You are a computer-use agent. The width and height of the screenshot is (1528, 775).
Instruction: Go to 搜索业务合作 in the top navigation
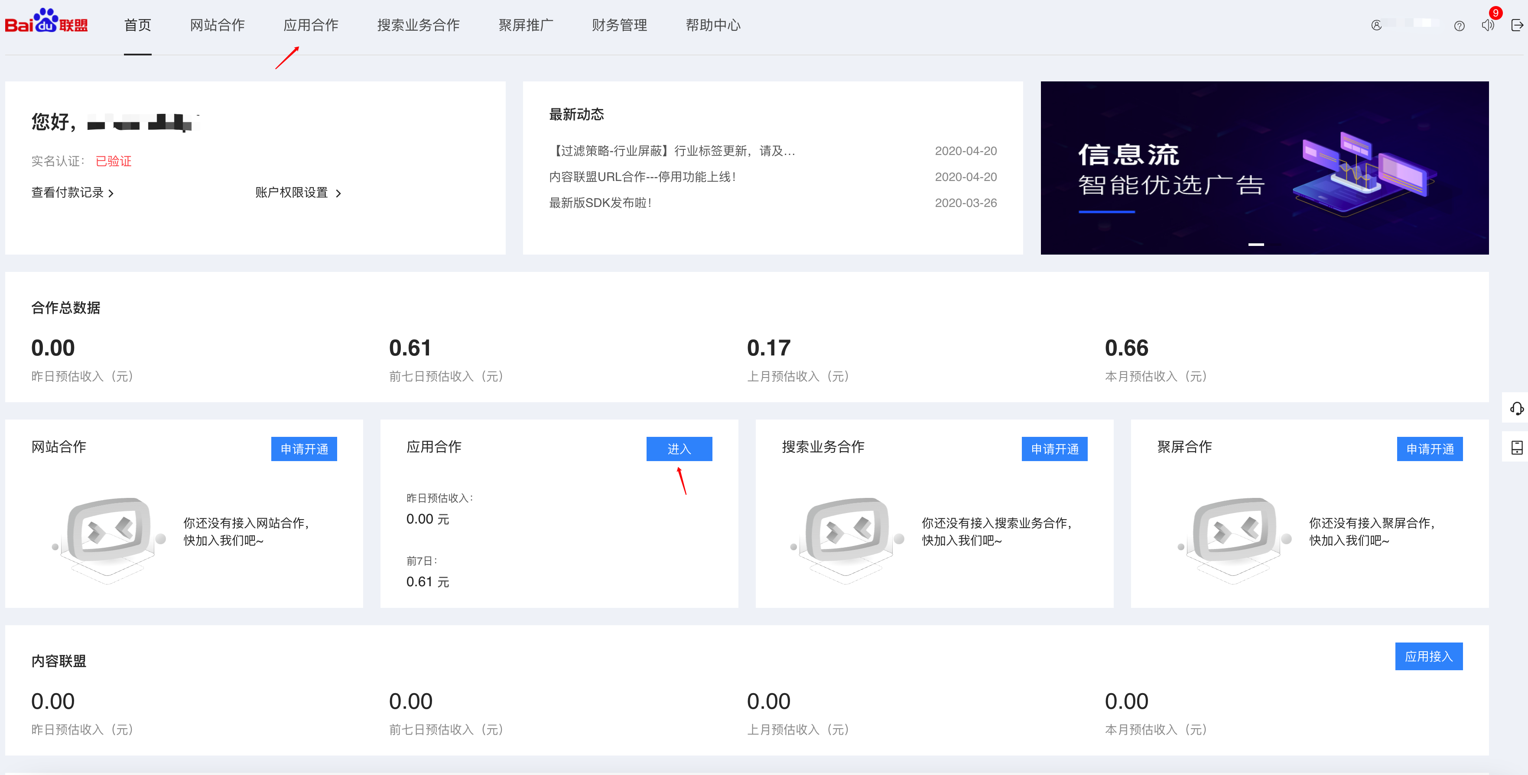point(418,25)
